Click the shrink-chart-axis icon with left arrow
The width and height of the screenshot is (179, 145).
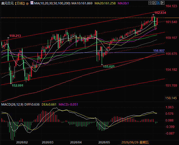[x=154, y=3]
